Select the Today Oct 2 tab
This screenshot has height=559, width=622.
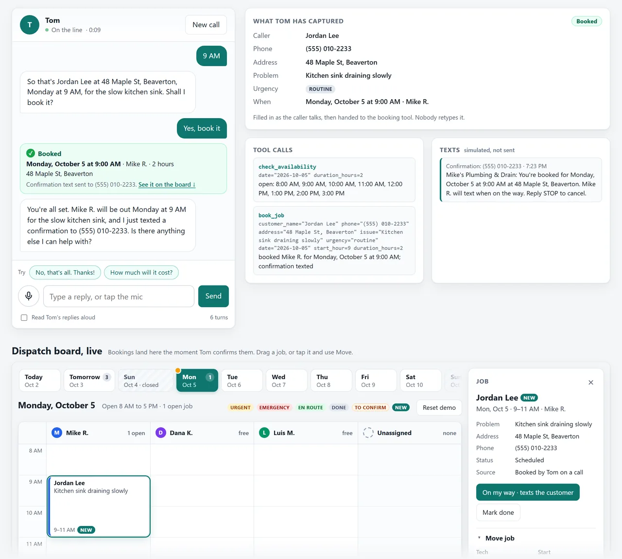(x=40, y=381)
